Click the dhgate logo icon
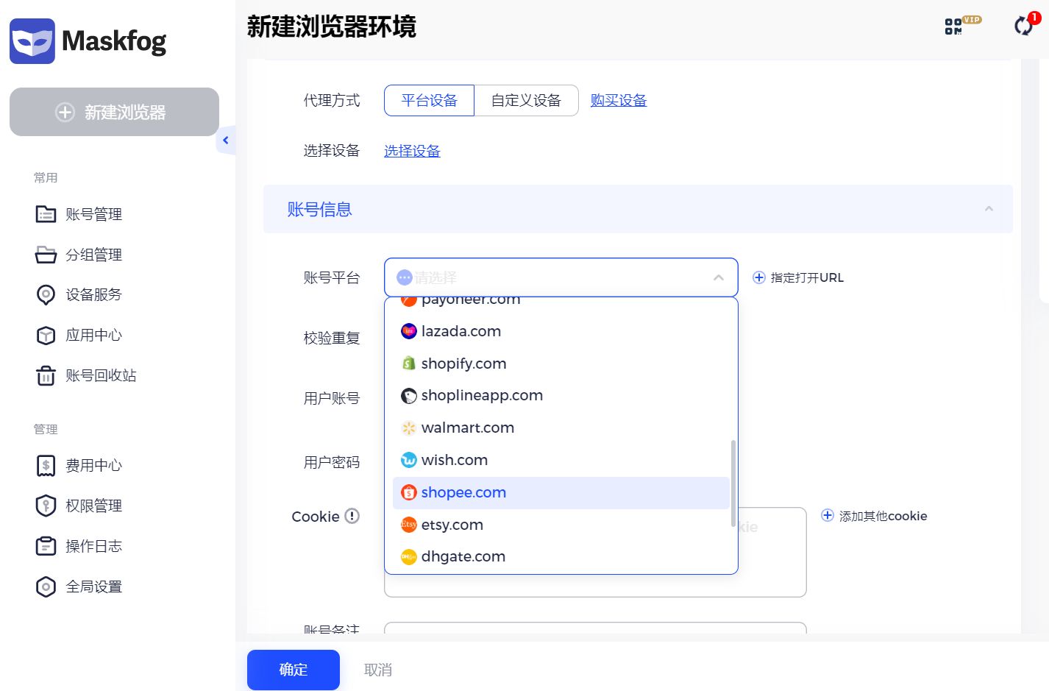Screen dimensions: 1049x691 coord(409,557)
